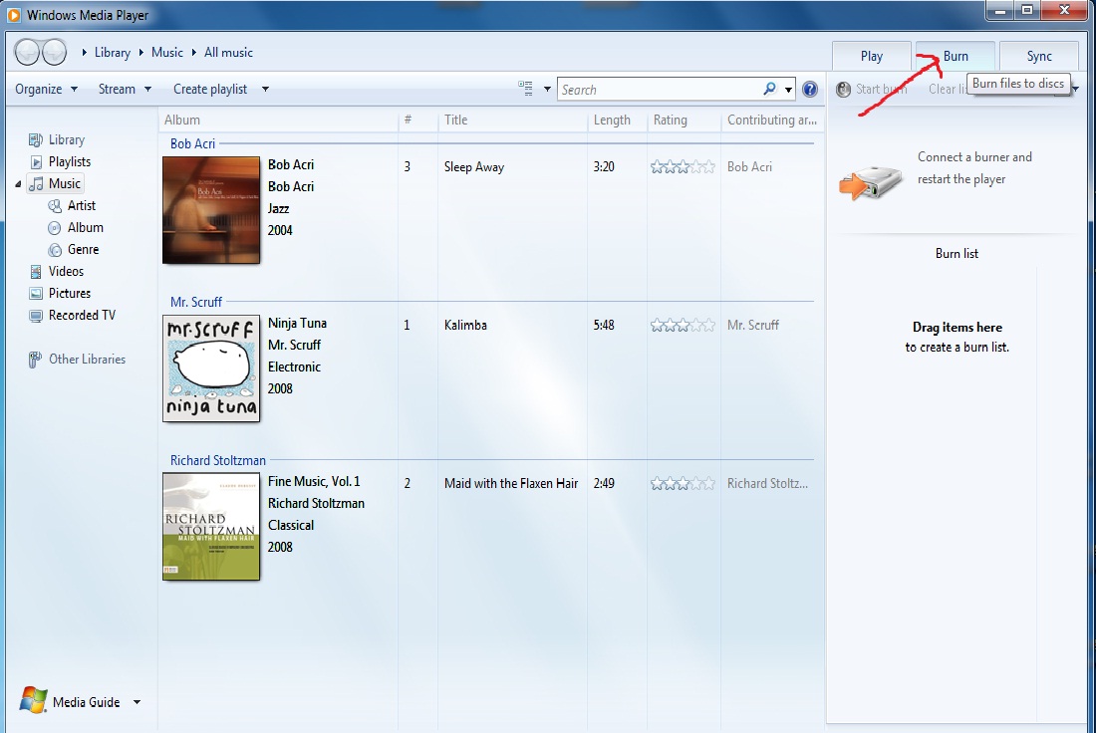Click the Electronic genre text
The image size is (1096, 733).
coord(294,366)
